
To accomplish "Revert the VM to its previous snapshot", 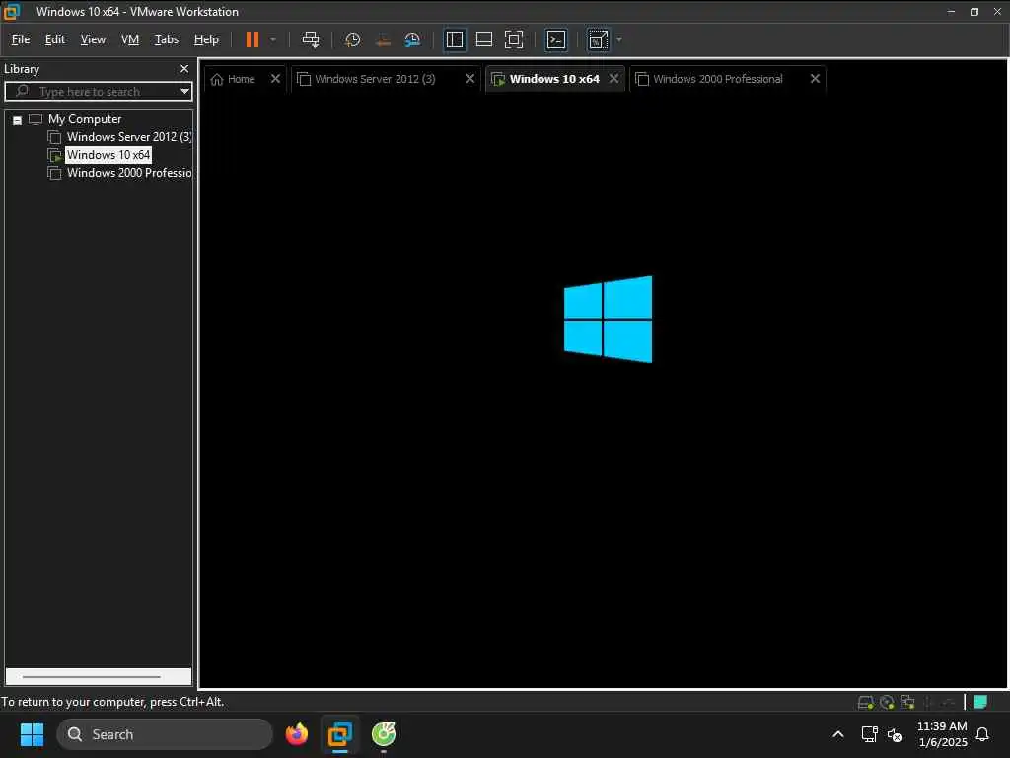I will (383, 39).
